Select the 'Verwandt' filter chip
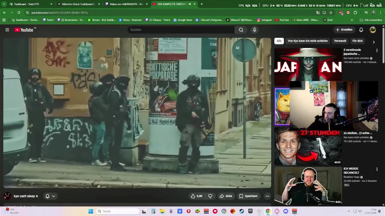The height and width of the screenshot is (216, 385). tap(340, 41)
